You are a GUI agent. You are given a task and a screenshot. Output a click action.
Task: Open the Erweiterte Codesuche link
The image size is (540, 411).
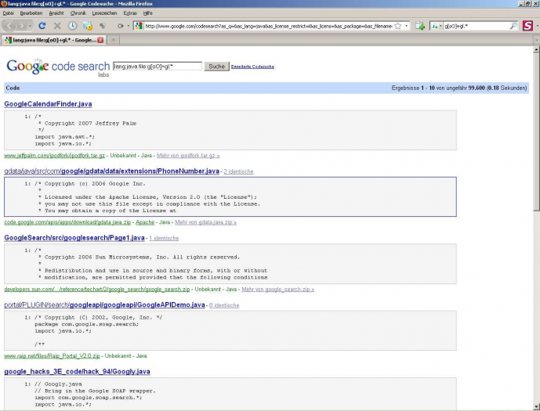click(x=252, y=67)
